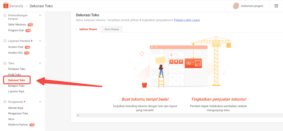
Task: Collapse the Toko section chevron
Action: (40, 63)
